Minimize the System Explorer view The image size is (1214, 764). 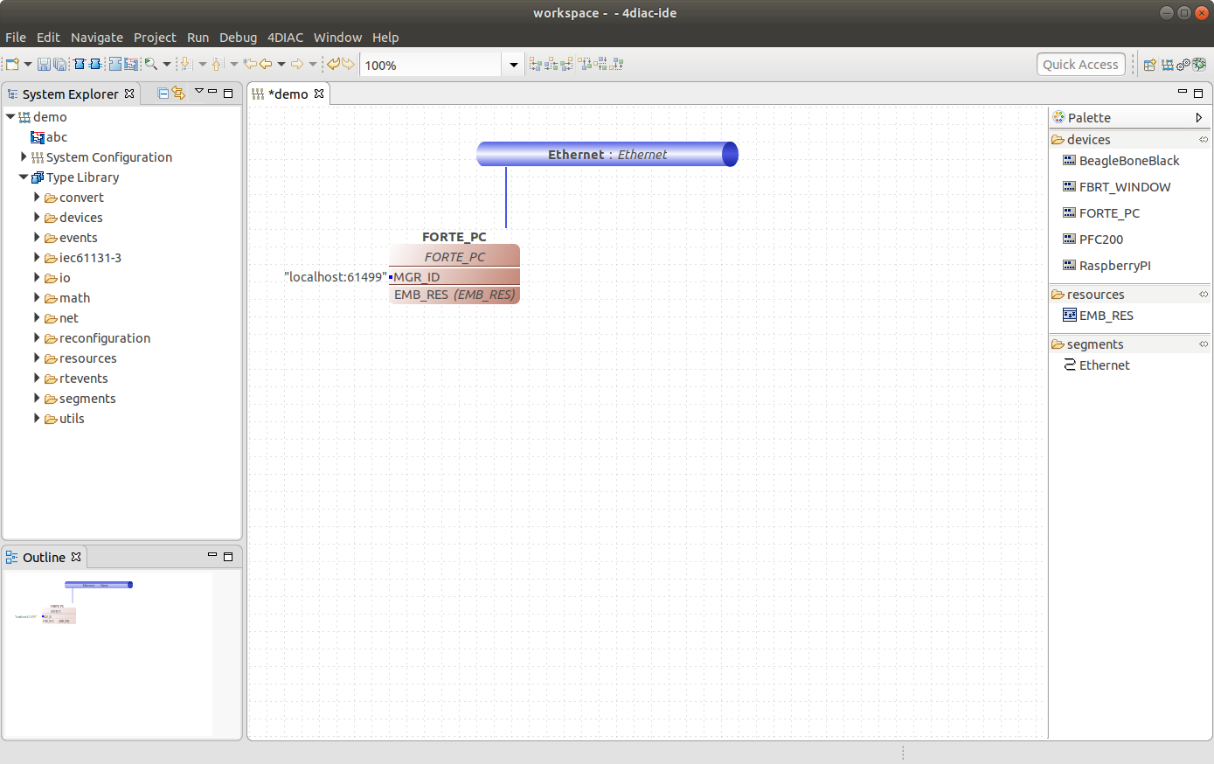click(212, 92)
